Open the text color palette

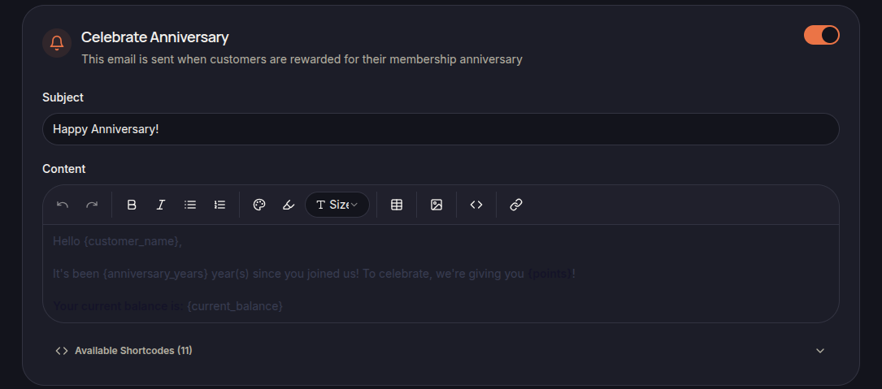259,205
